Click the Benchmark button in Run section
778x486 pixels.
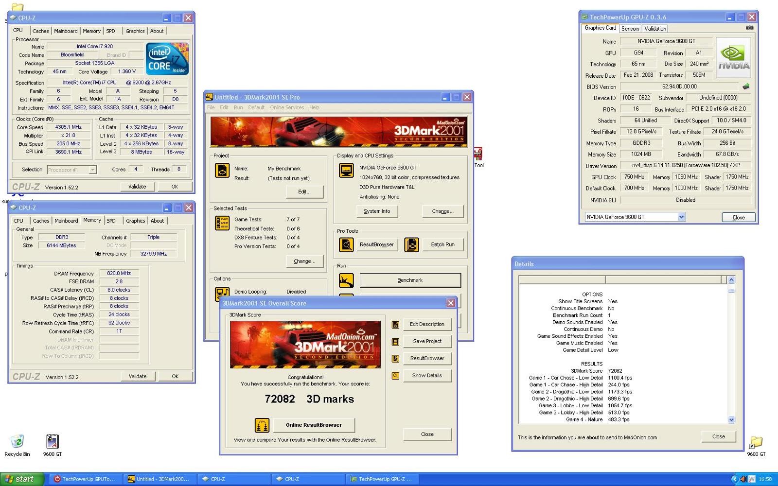pos(410,280)
